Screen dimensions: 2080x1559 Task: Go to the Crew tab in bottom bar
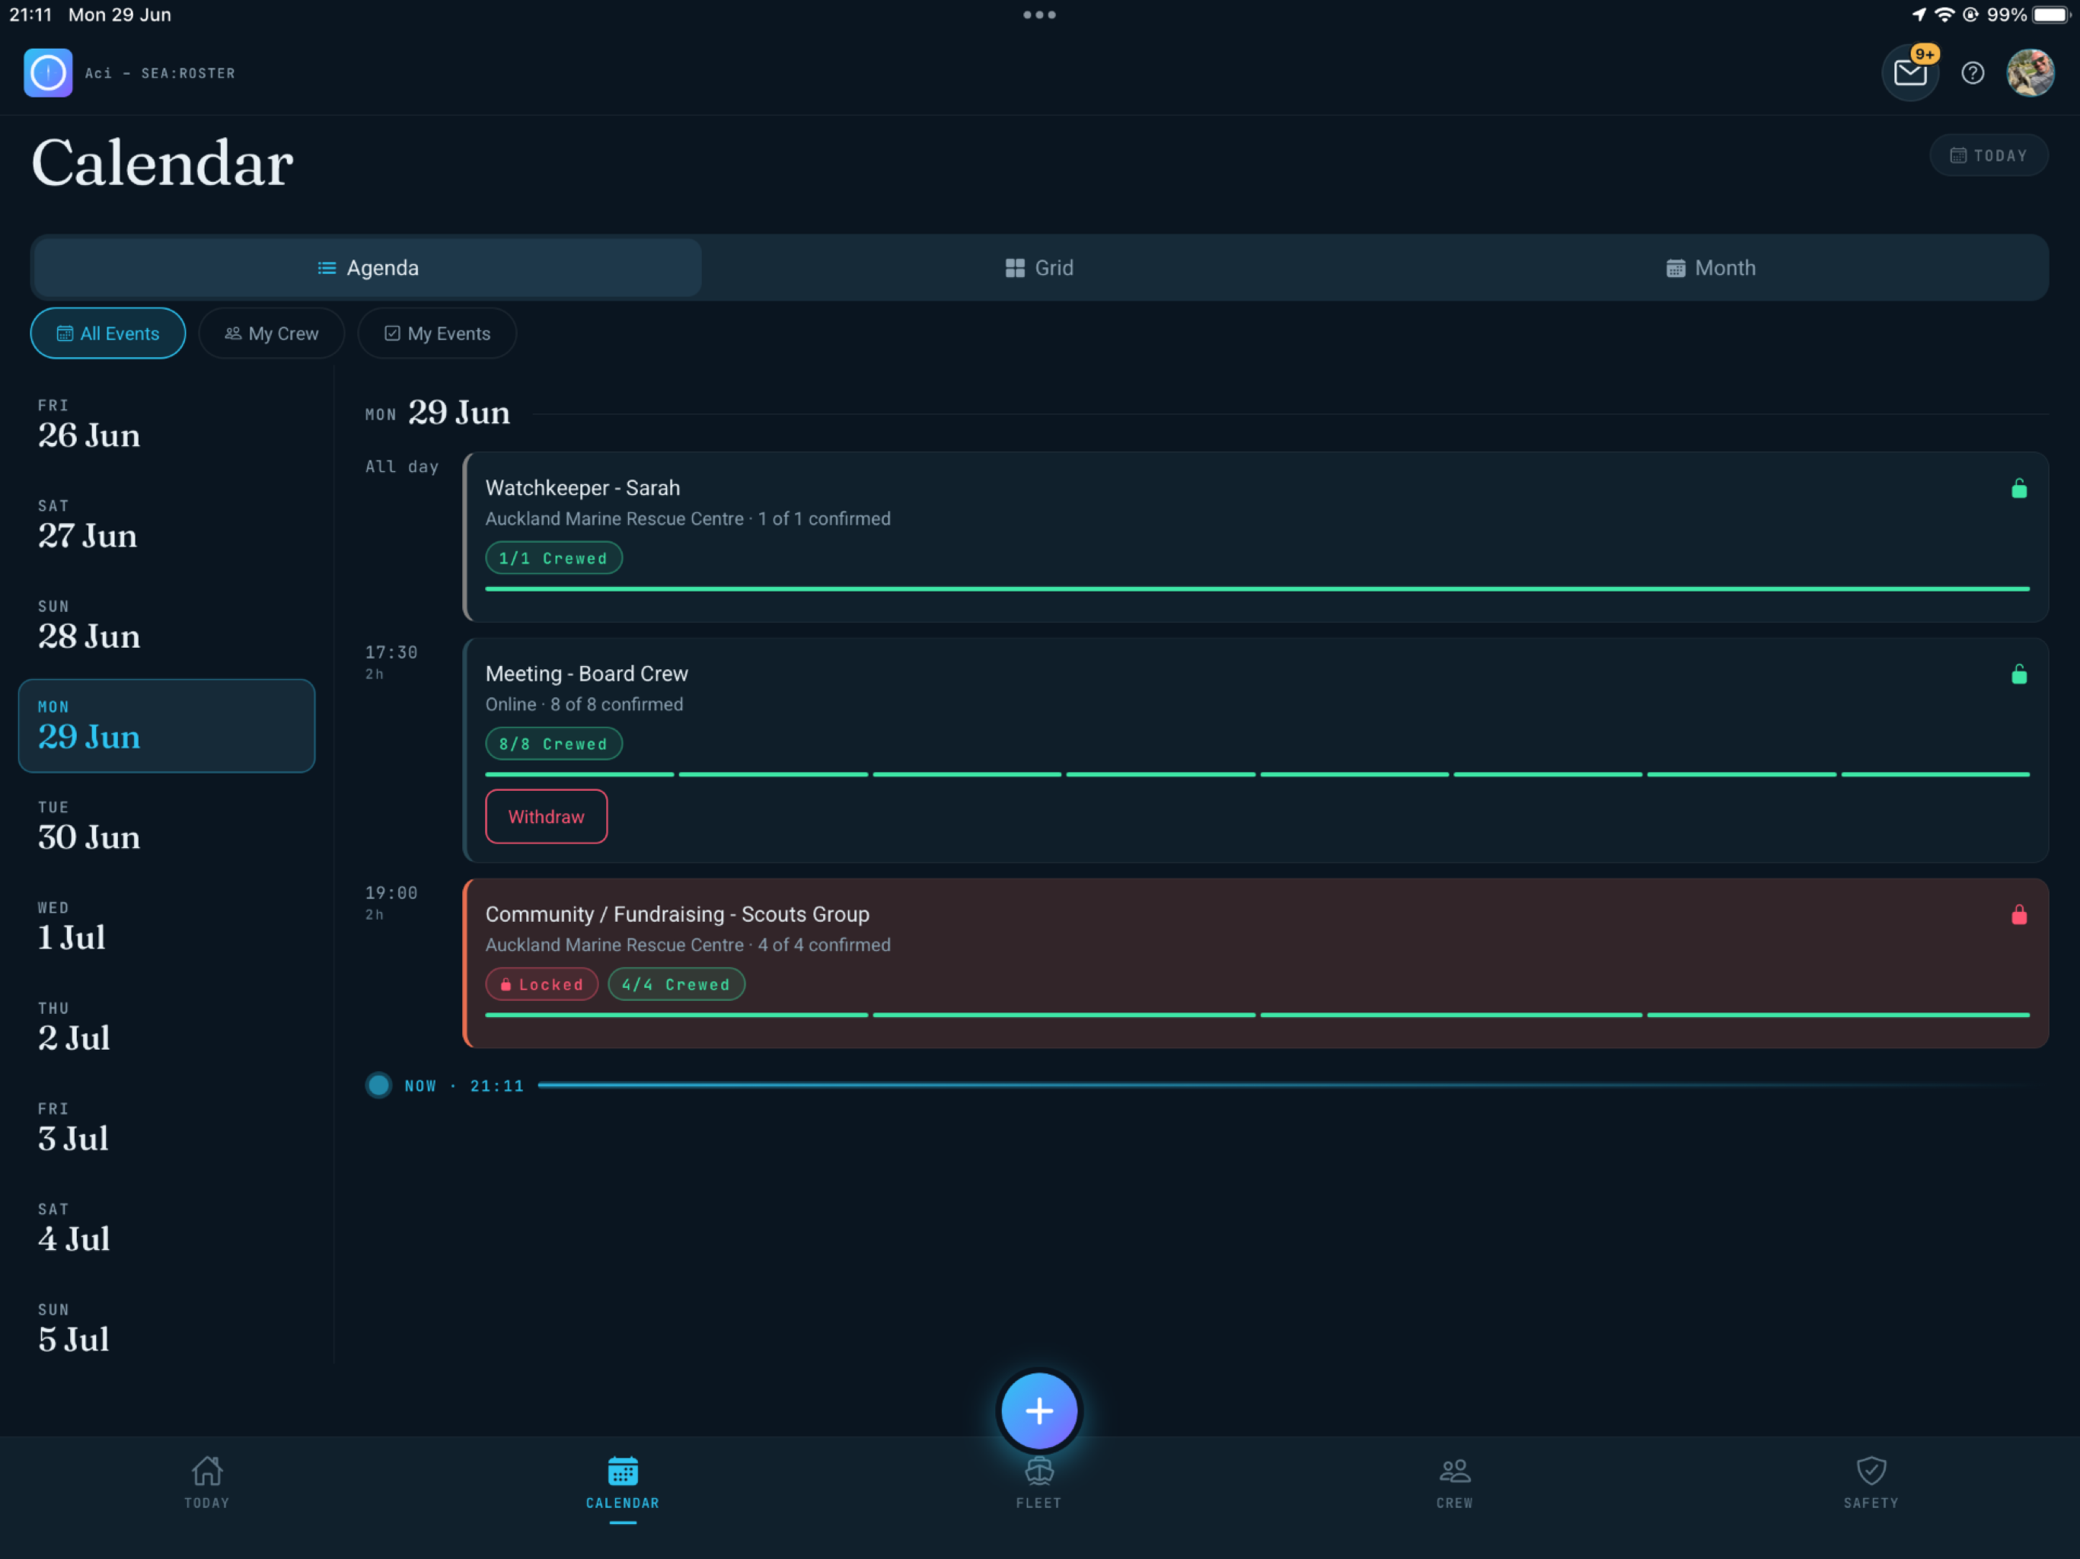(x=1455, y=1483)
